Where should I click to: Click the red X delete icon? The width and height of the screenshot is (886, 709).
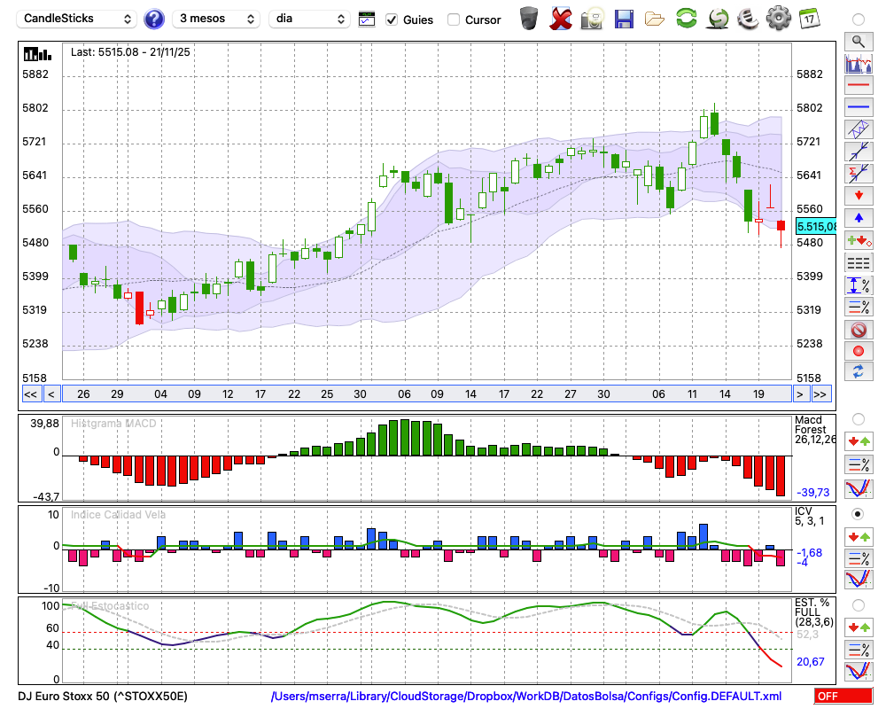click(560, 19)
